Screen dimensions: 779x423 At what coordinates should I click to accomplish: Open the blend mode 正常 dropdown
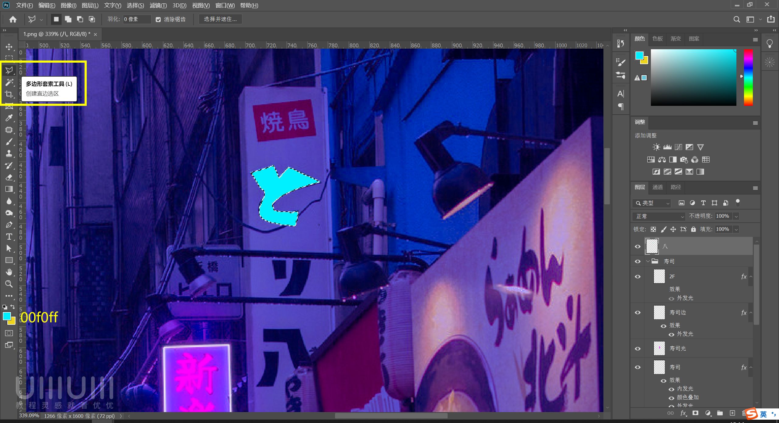[658, 217]
